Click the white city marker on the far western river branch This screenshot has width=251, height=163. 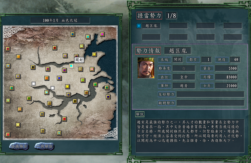coord(33,84)
